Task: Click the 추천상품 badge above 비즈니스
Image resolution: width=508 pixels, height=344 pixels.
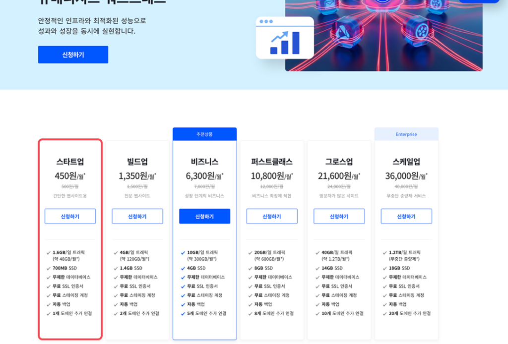Action: 204,134
